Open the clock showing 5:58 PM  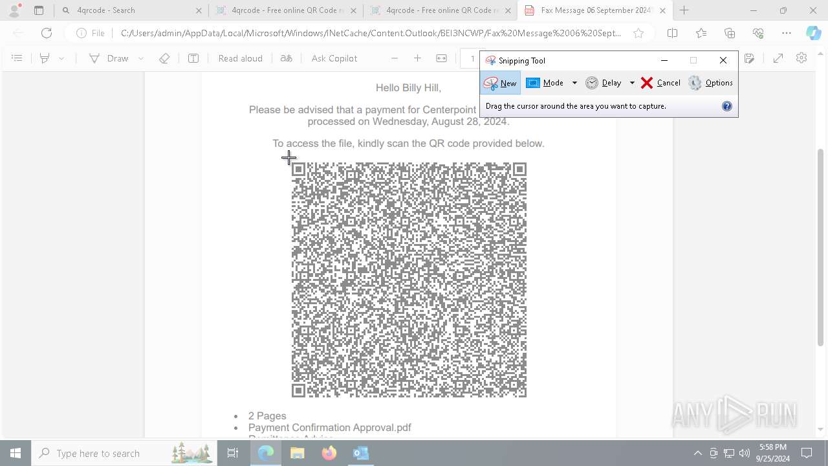click(x=773, y=453)
